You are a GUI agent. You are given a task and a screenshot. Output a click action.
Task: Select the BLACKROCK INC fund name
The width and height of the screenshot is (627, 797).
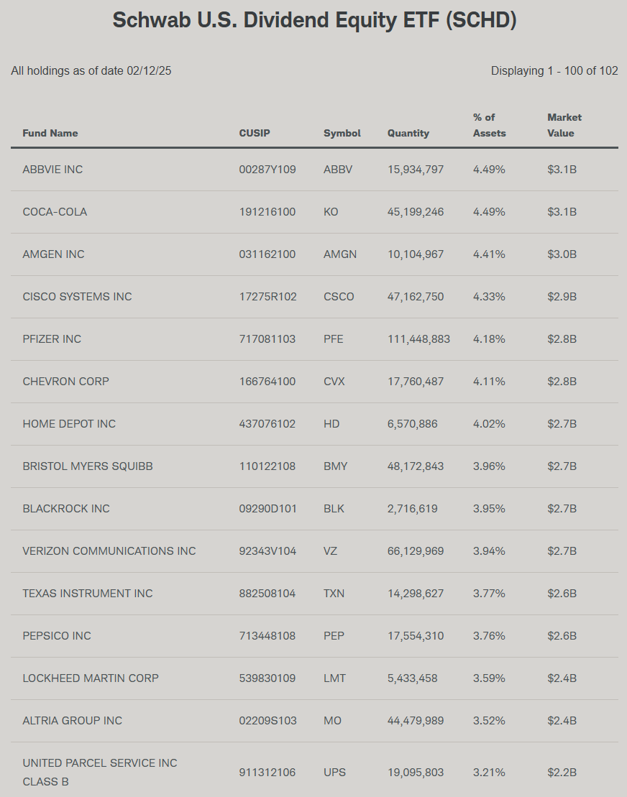coord(65,509)
